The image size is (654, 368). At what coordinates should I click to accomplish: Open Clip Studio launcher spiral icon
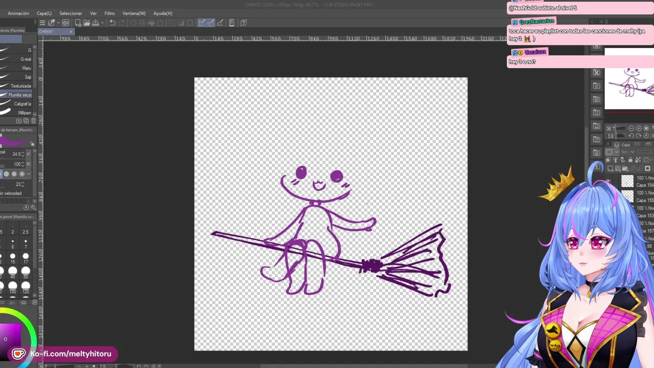[x=65, y=22]
